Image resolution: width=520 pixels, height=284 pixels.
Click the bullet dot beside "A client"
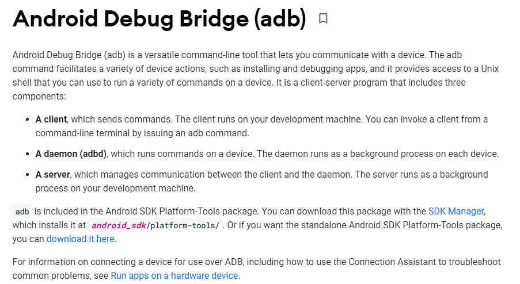[x=28, y=120]
